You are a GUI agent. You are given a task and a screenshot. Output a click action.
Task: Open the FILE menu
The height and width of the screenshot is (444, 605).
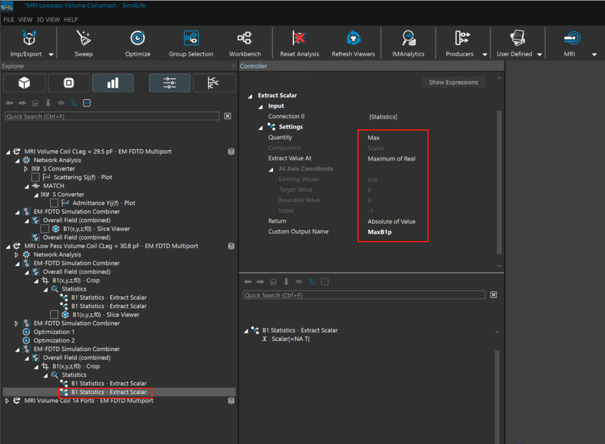point(9,20)
